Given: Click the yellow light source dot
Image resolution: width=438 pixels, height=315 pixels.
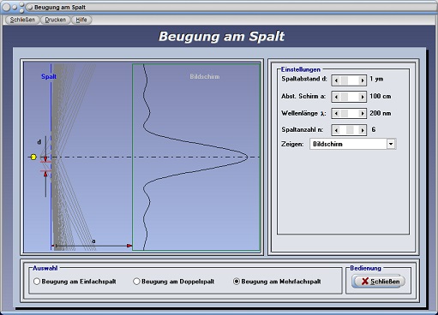Looking at the screenshot, I should (x=33, y=157).
